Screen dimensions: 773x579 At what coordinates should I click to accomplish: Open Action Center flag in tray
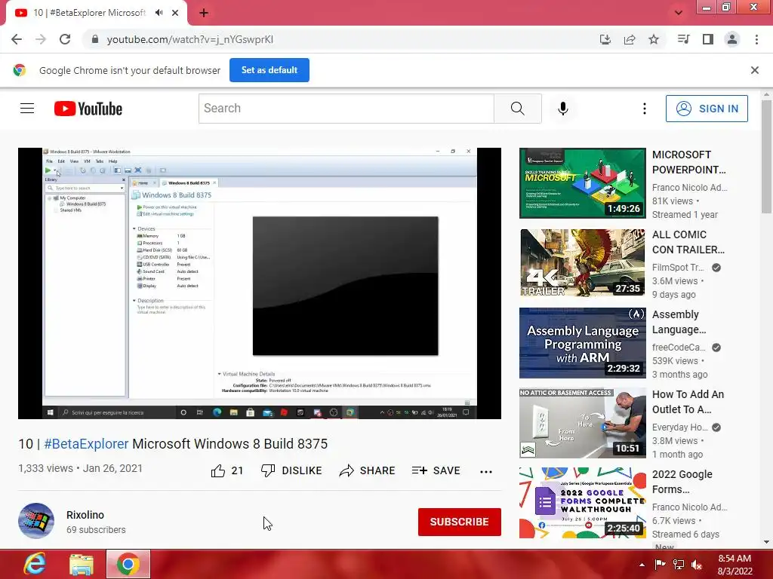[660, 565]
